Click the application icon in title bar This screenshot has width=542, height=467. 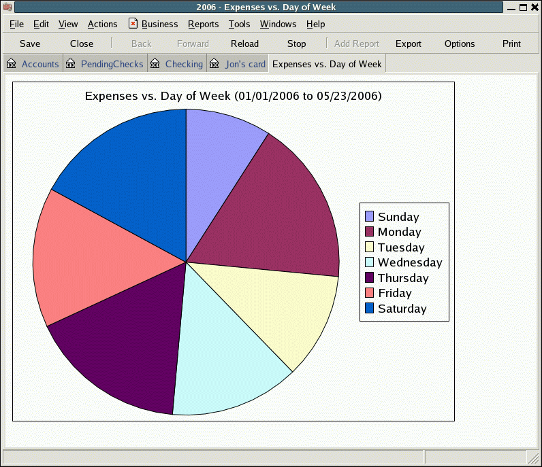point(7,7)
